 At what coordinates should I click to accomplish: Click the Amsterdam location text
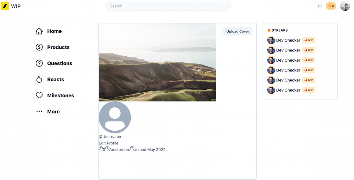click(x=120, y=150)
